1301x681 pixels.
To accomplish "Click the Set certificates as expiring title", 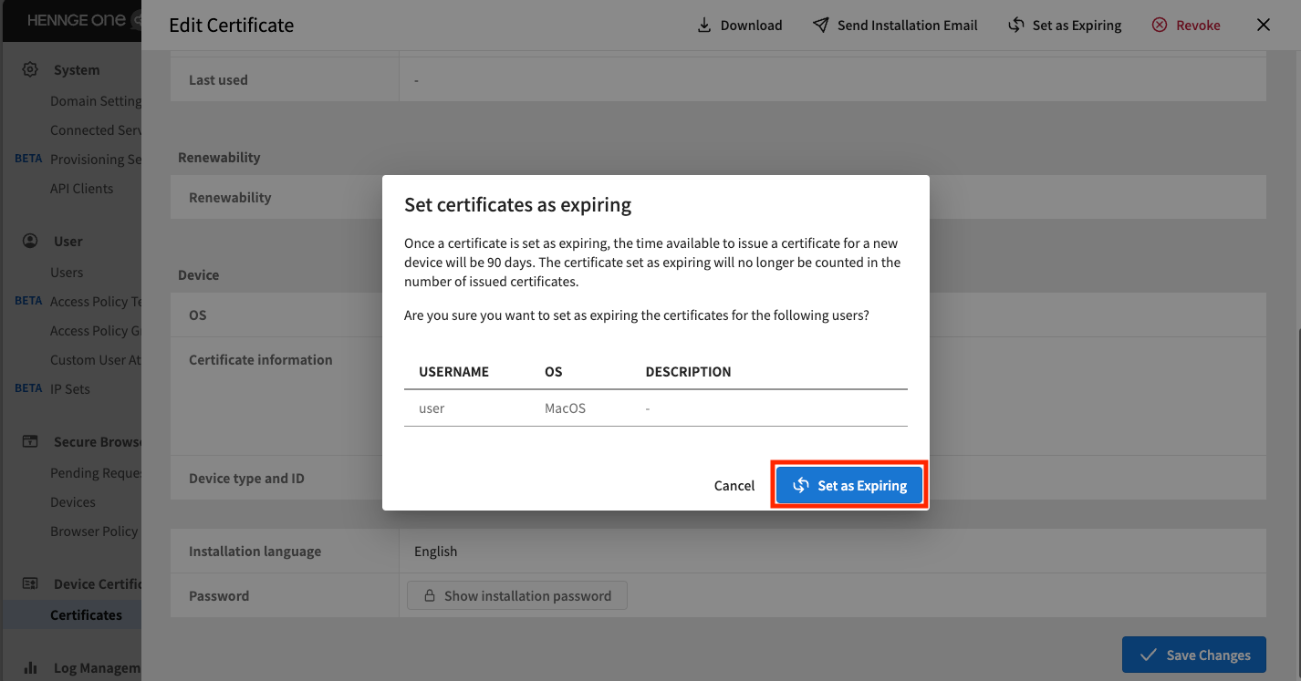I will coord(518,205).
